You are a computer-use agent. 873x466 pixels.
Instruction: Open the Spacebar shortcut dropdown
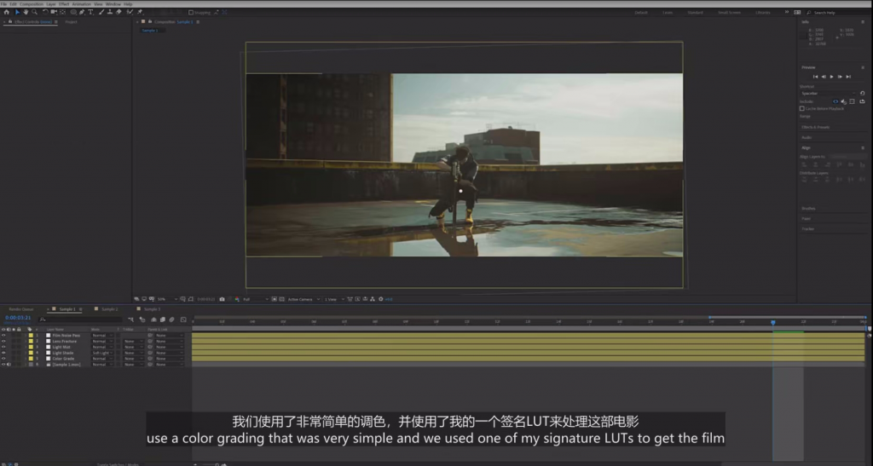click(828, 94)
